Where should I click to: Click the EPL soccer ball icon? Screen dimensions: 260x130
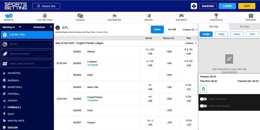pyautogui.click(x=58, y=28)
